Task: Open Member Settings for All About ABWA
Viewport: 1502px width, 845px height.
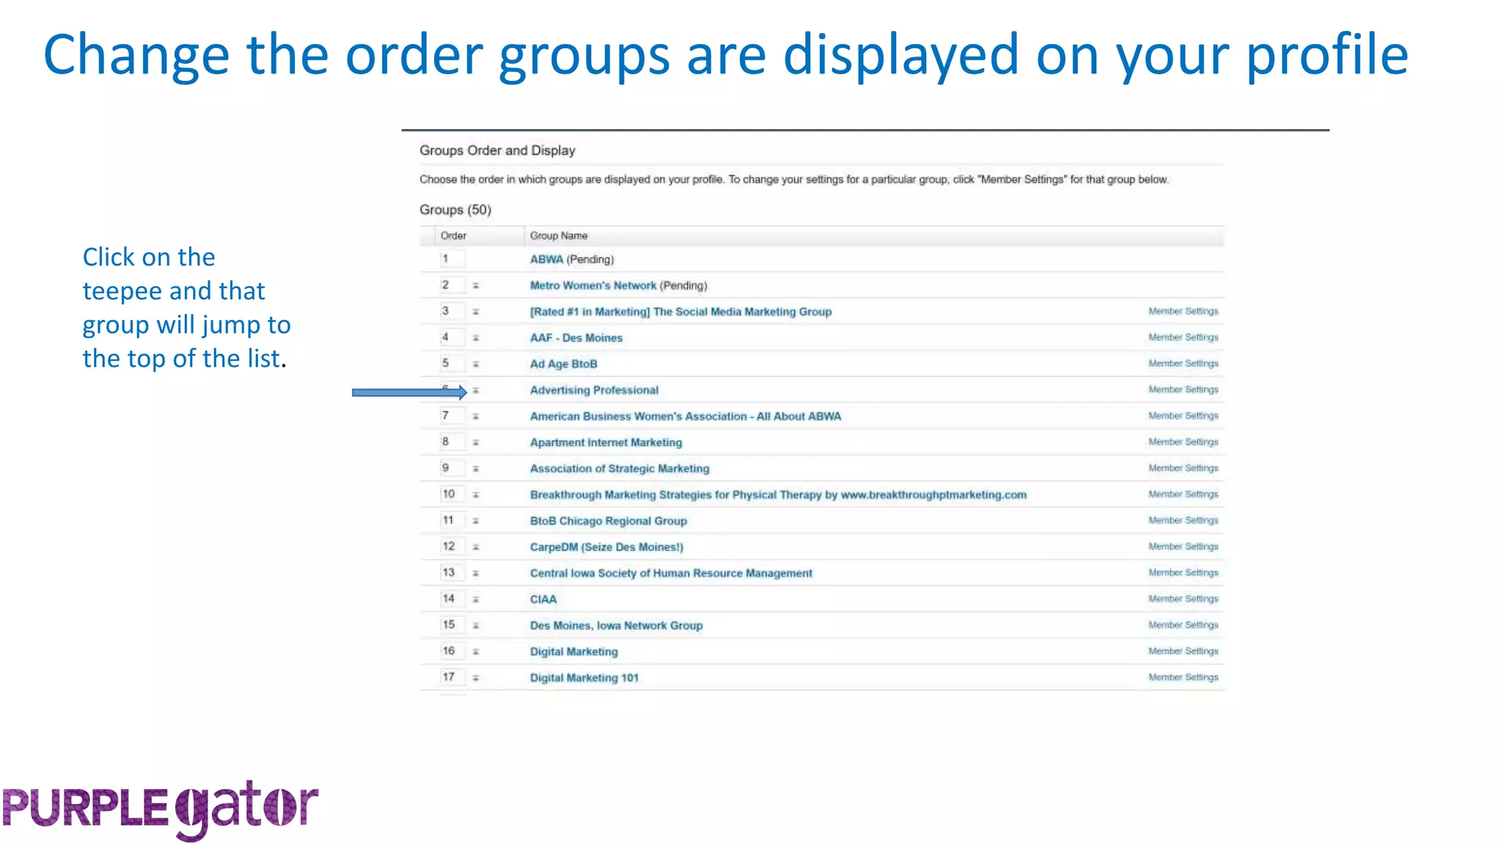Action: [1183, 416]
